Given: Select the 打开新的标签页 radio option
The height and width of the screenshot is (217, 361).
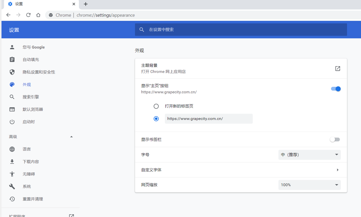Looking at the screenshot, I should tap(156, 106).
